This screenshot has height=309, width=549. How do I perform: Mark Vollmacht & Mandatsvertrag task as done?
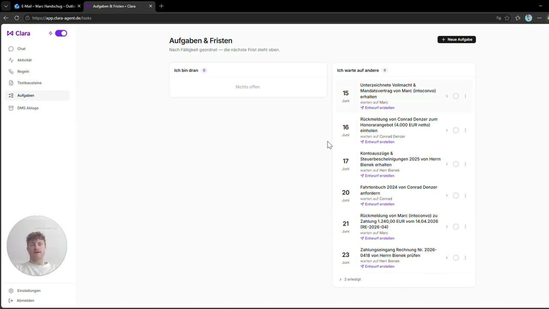pos(456,96)
